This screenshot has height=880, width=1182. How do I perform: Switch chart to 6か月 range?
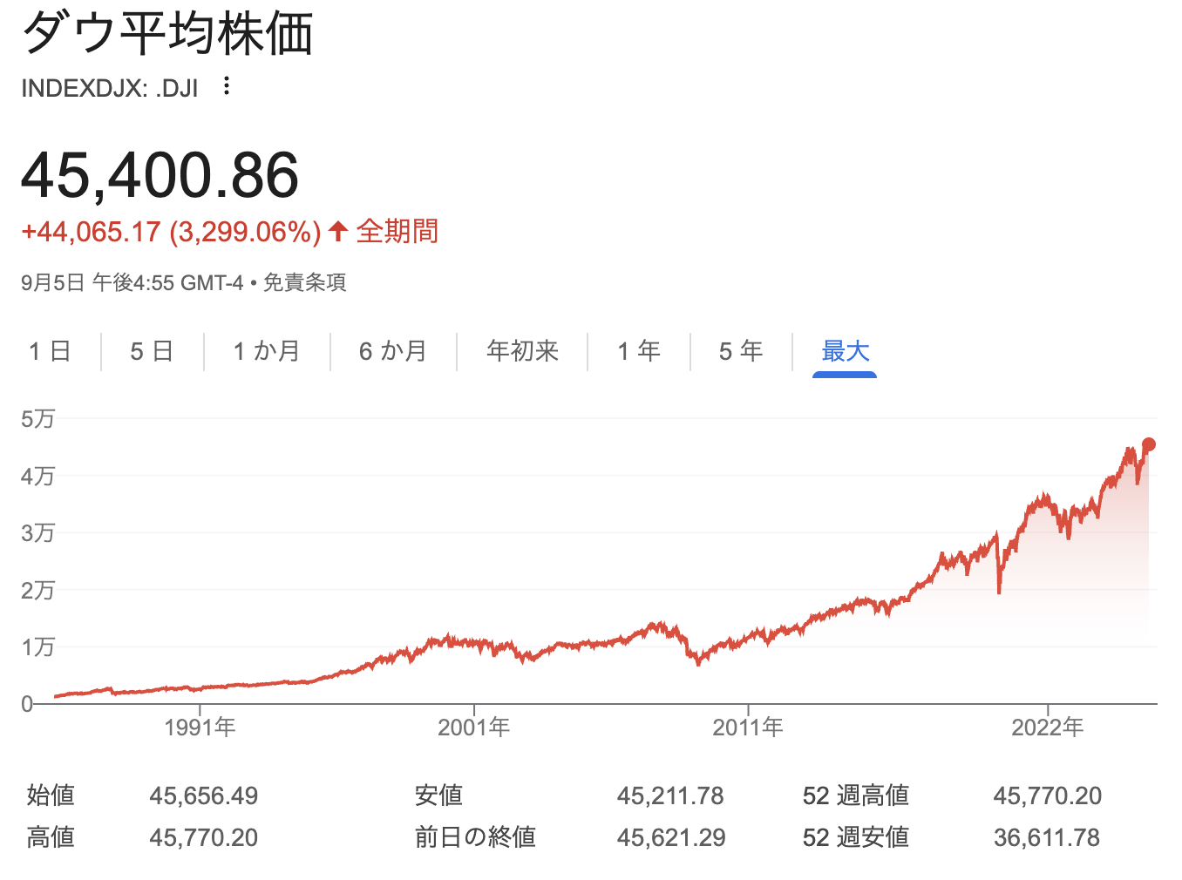tap(393, 351)
